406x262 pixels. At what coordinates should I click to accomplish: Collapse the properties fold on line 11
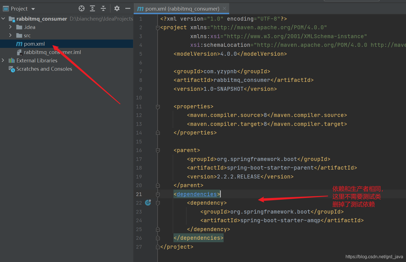tap(158, 107)
